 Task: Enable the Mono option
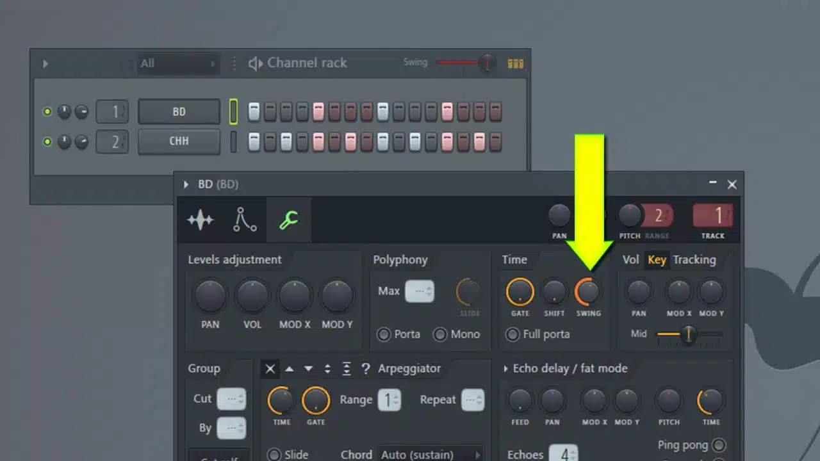tap(440, 334)
